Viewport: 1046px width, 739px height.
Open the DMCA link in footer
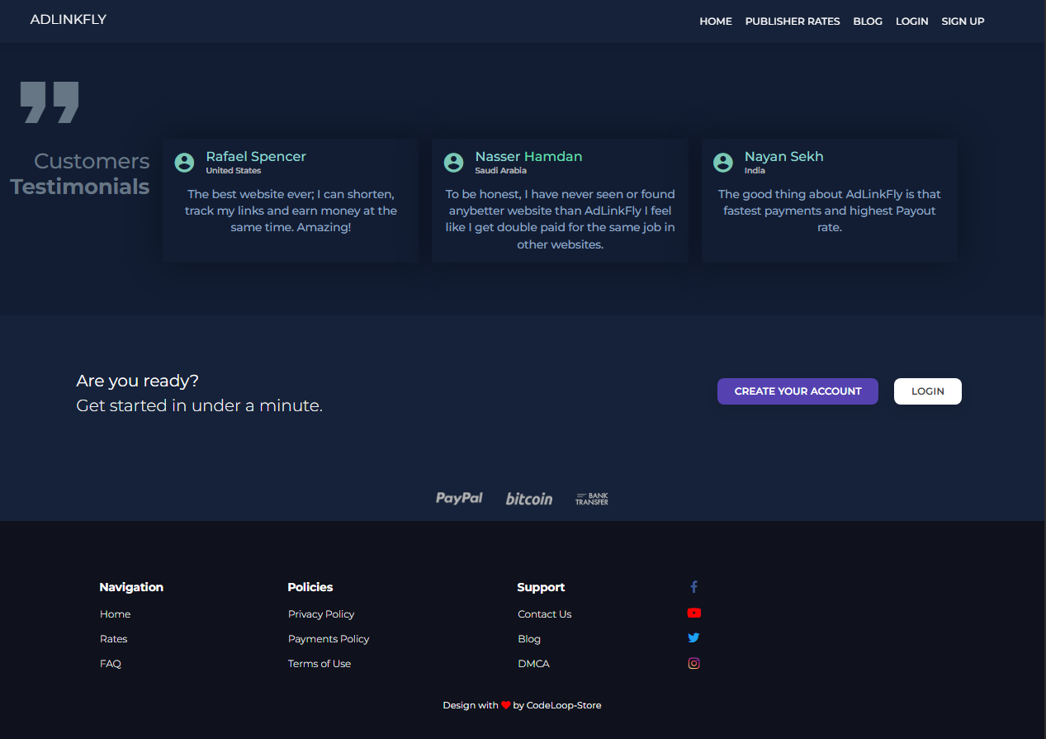tap(533, 664)
